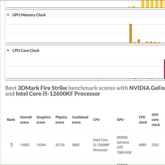165x165 pixels.
Task: Select CPU clock value 4989
Action: click(142, 145)
